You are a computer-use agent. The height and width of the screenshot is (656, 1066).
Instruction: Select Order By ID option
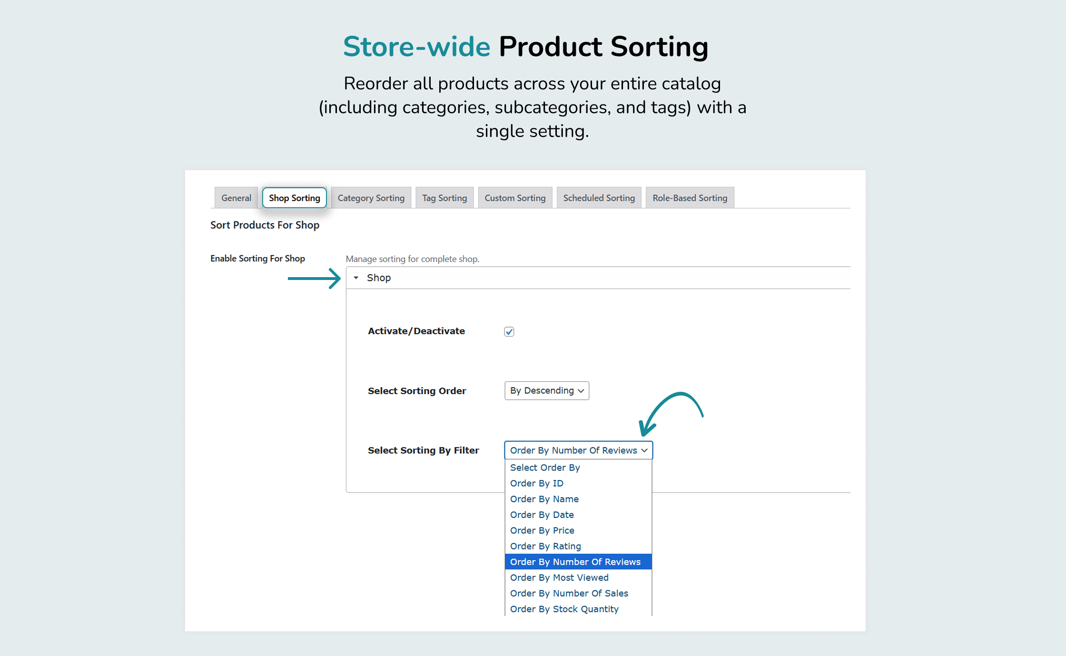578,483
